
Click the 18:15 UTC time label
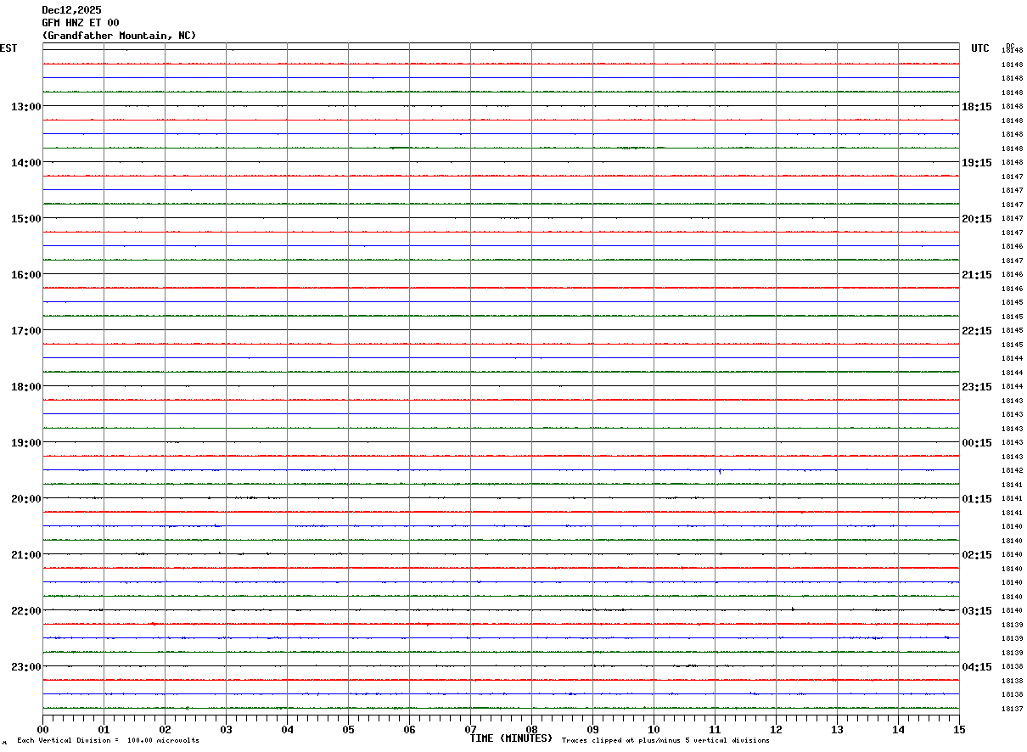tap(977, 107)
